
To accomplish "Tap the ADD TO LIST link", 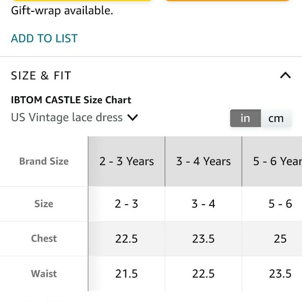I will point(44,38).
